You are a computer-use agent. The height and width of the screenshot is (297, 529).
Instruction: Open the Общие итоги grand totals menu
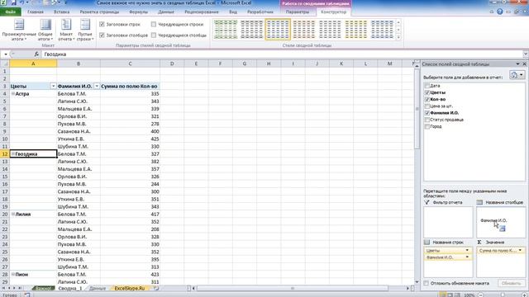tap(45, 30)
